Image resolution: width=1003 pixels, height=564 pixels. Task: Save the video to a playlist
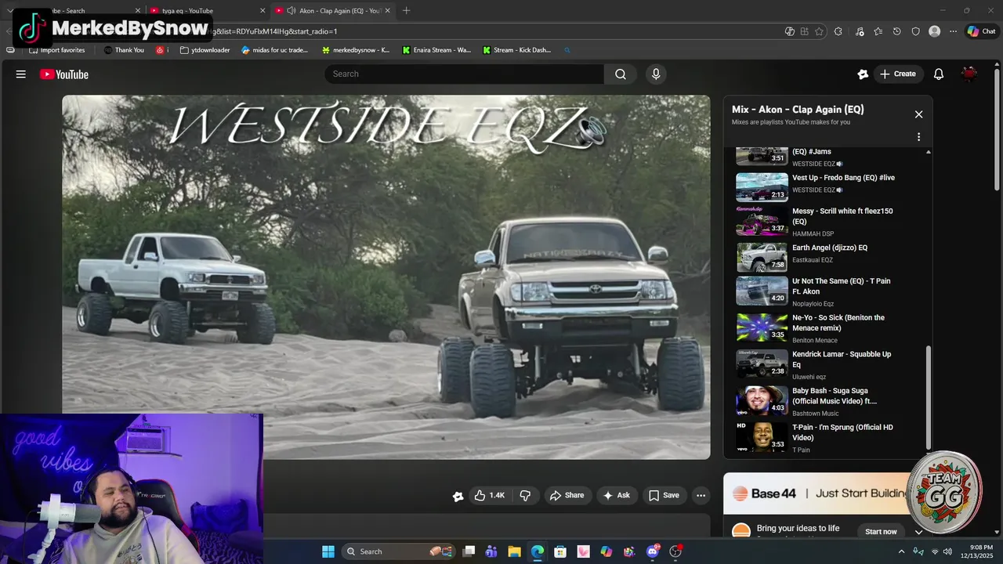pos(664,495)
